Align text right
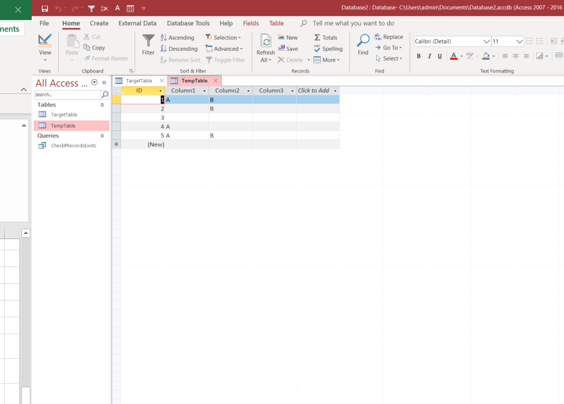 point(526,56)
